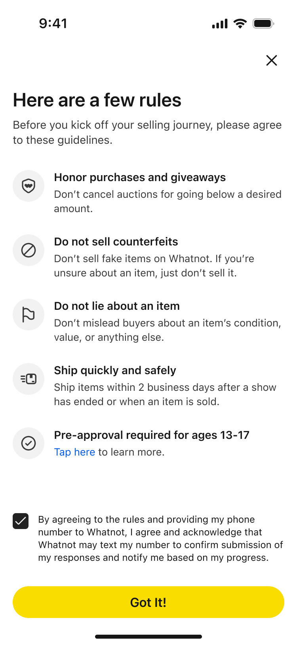Tap the prohibited circle counterfeits icon

pos(29,250)
